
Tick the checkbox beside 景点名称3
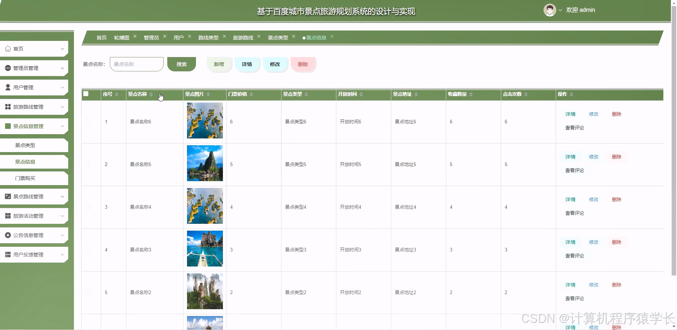(87, 250)
